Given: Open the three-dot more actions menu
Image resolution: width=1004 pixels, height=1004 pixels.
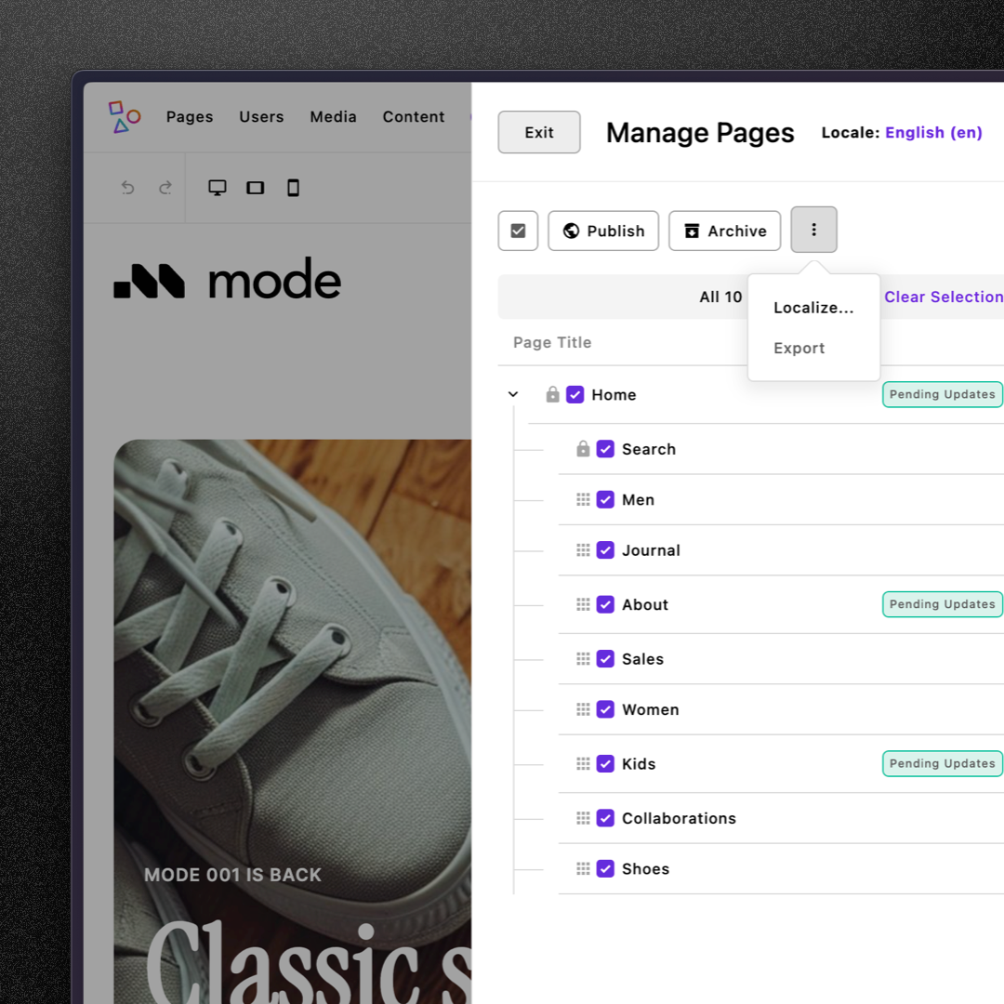Looking at the screenshot, I should point(813,230).
